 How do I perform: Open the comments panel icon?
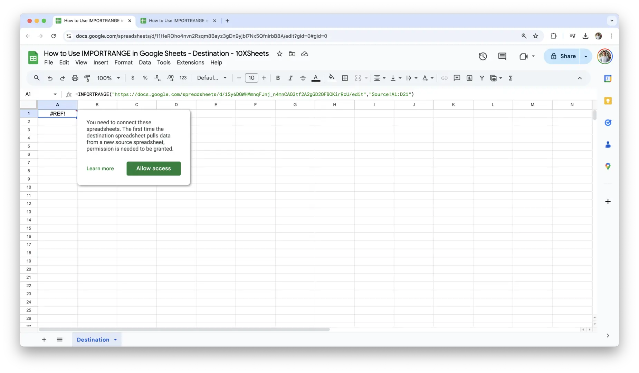pyautogui.click(x=502, y=56)
